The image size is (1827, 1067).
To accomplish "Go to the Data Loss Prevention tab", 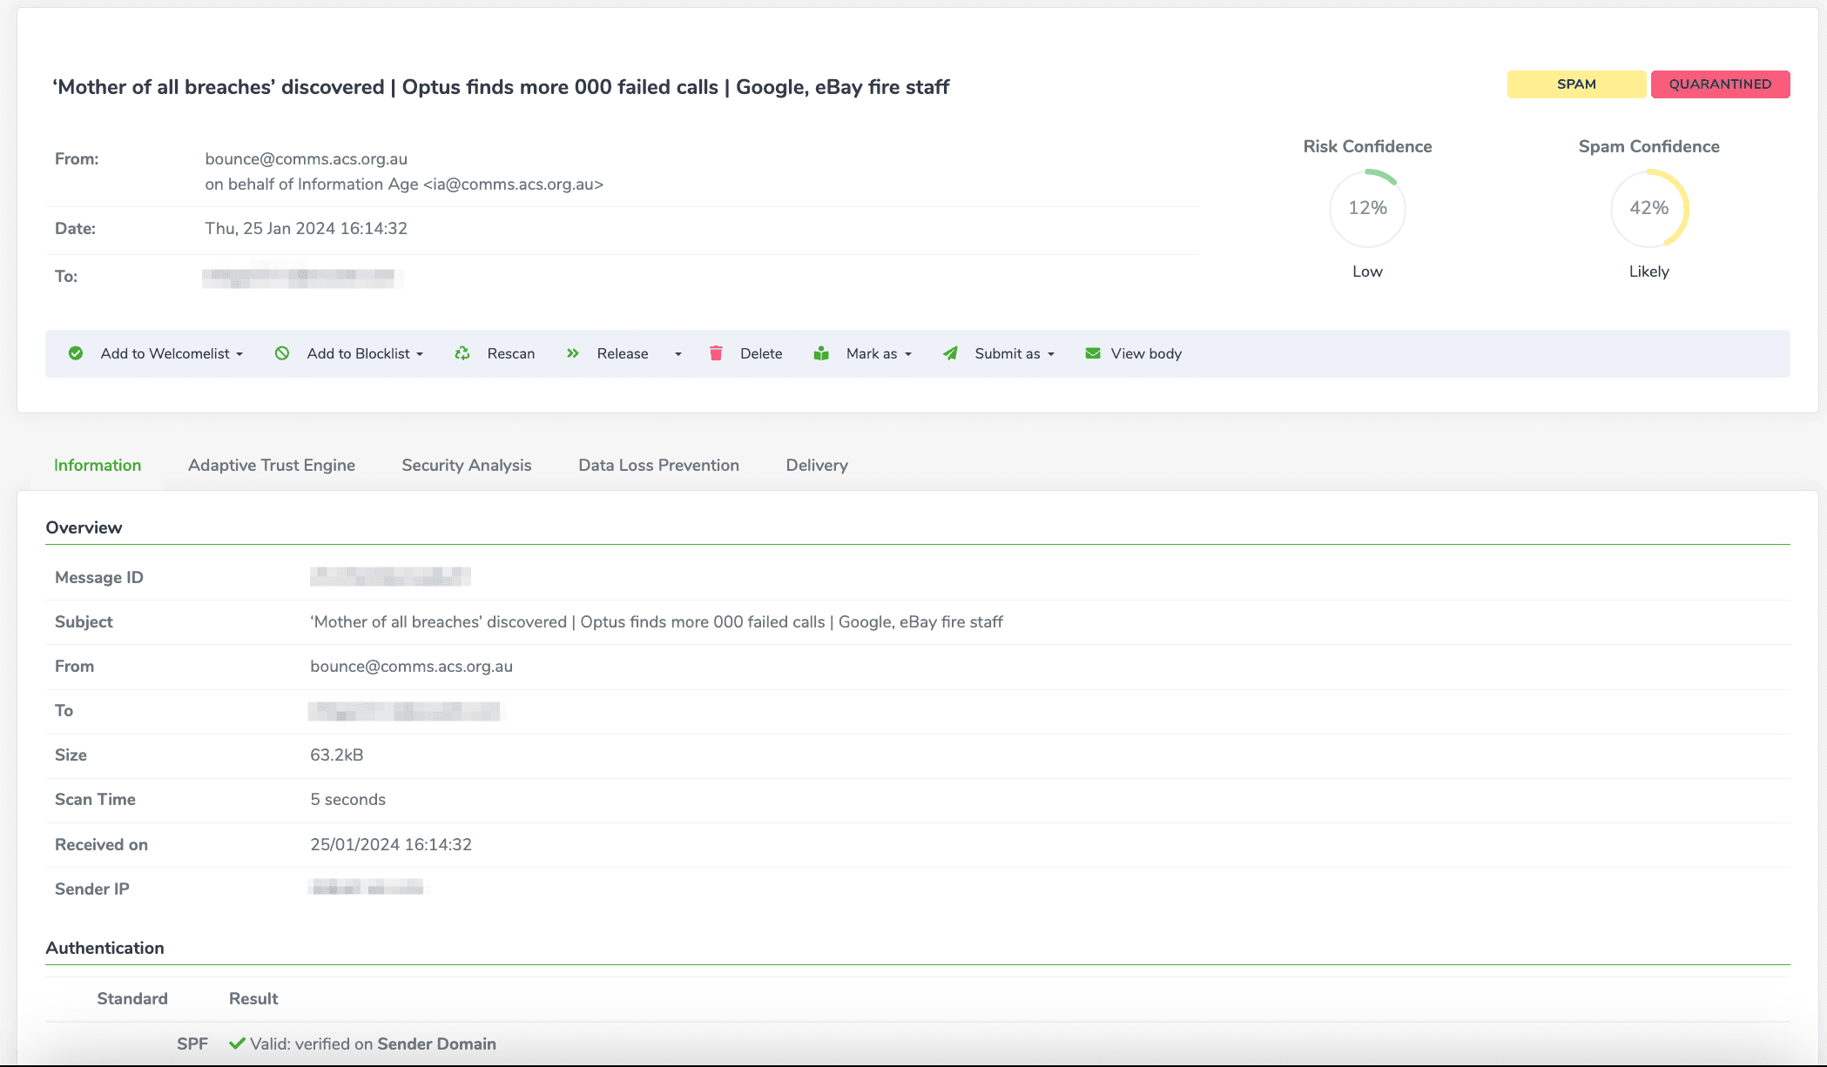I will [x=658, y=465].
